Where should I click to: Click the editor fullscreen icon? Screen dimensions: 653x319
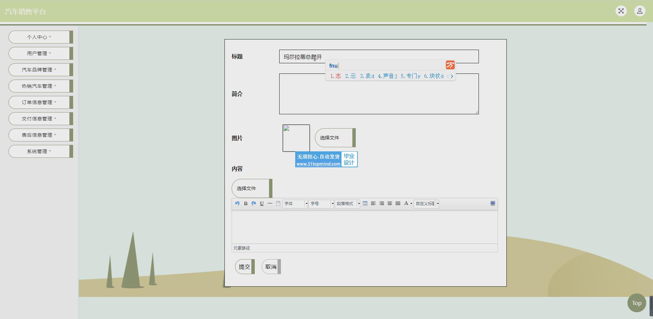pos(492,203)
